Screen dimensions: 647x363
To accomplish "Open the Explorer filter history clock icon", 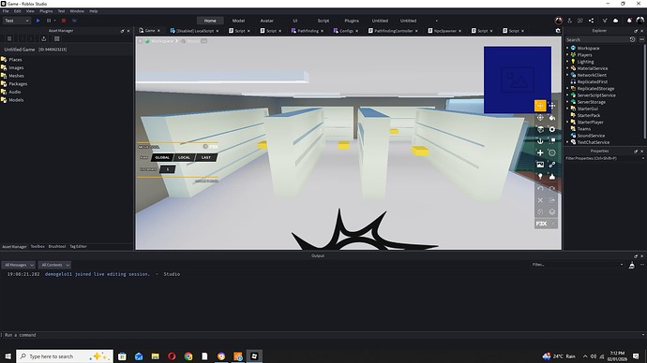I will pyautogui.click(x=632, y=39).
